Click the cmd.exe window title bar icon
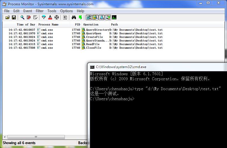Image resolution: width=227 pixels, height=148 pixels. pos(92,67)
